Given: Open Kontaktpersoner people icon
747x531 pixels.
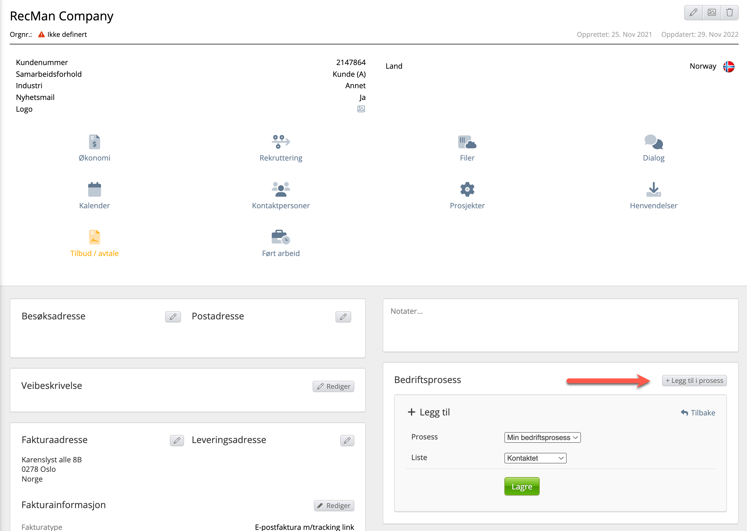Looking at the screenshot, I should tap(281, 190).
